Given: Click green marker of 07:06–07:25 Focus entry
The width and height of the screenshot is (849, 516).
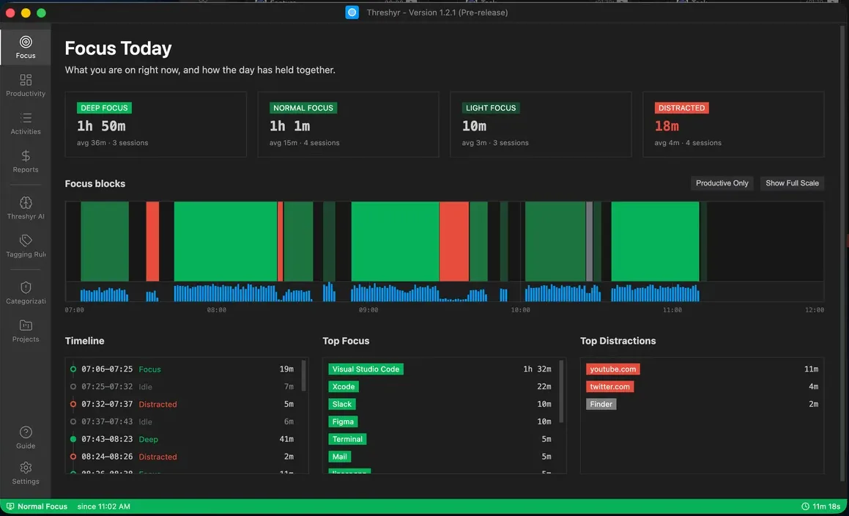Looking at the screenshot, I should 73,369.
